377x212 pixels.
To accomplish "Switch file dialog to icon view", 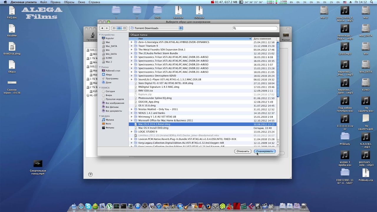I will 114,28.
